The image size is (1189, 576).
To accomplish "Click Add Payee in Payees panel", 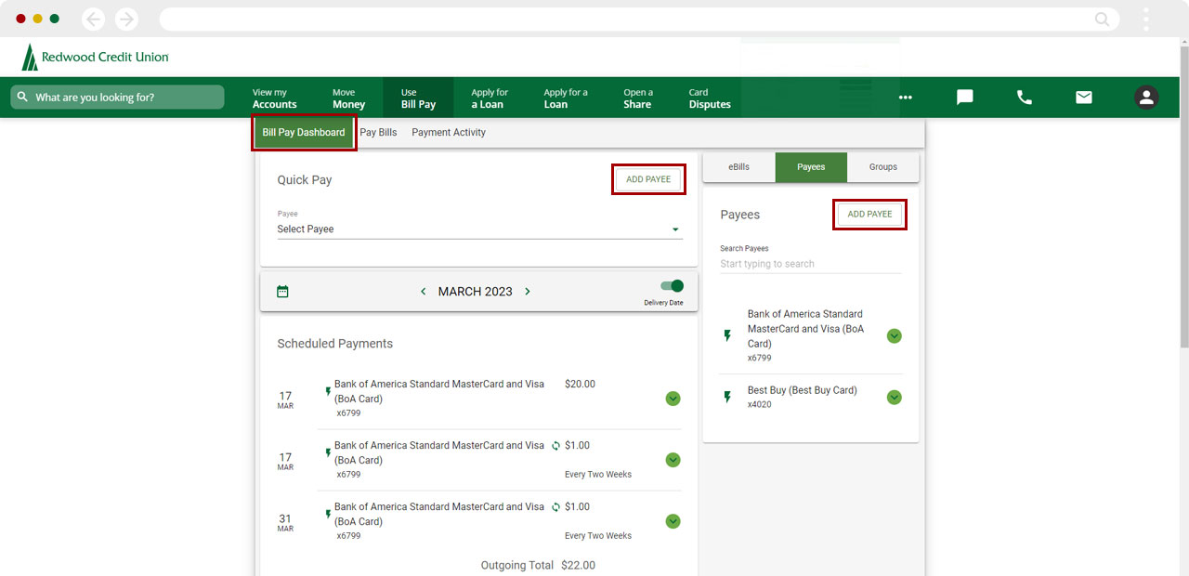I will [869, 215].
